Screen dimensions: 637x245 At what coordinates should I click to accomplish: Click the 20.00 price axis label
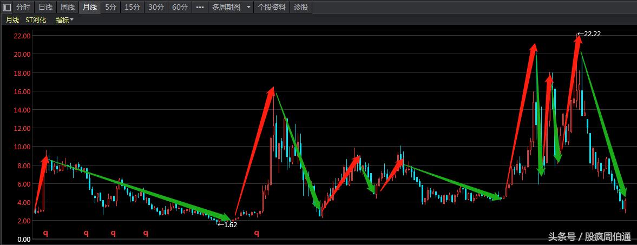click(x=22, y=55)
